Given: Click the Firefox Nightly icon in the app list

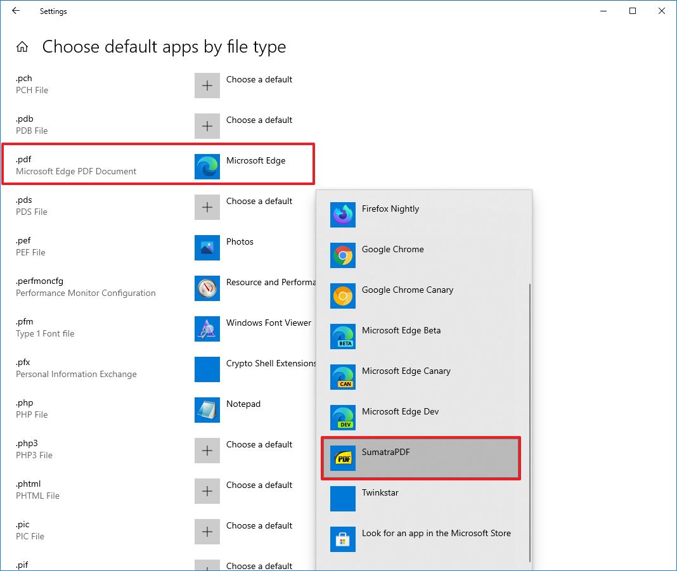Looking at the screenshot, I should click(343, 215).
